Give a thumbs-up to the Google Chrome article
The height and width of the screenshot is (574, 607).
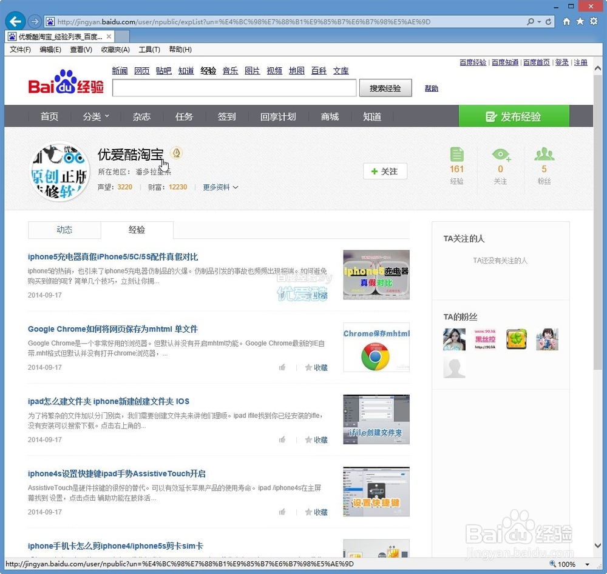click(282, 367)
